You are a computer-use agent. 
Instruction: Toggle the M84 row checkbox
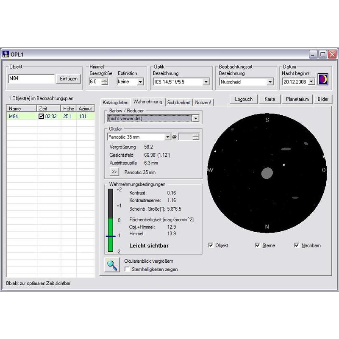tap(41, 117)
